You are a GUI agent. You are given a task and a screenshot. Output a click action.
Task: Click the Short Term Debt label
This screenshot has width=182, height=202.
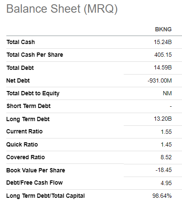pyautogui.click(x=29, y=106)
